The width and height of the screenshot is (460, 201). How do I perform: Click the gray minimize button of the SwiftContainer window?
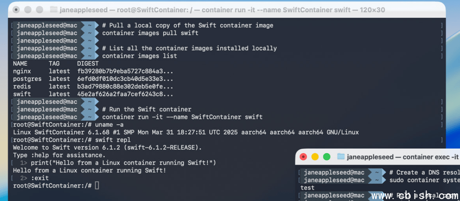(28, 10)
